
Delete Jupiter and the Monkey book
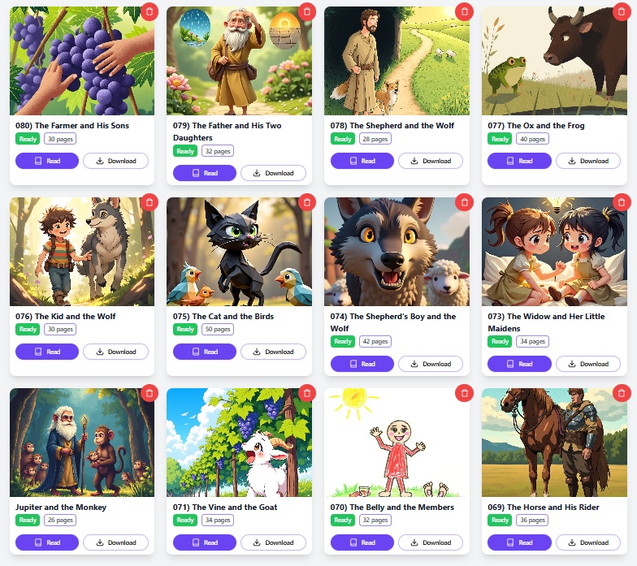(x=149, y=393)
